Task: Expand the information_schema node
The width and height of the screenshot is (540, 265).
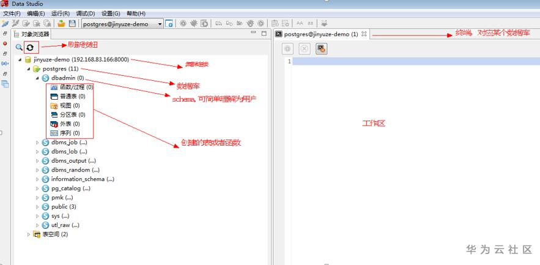Action: [x=37, y=179]
